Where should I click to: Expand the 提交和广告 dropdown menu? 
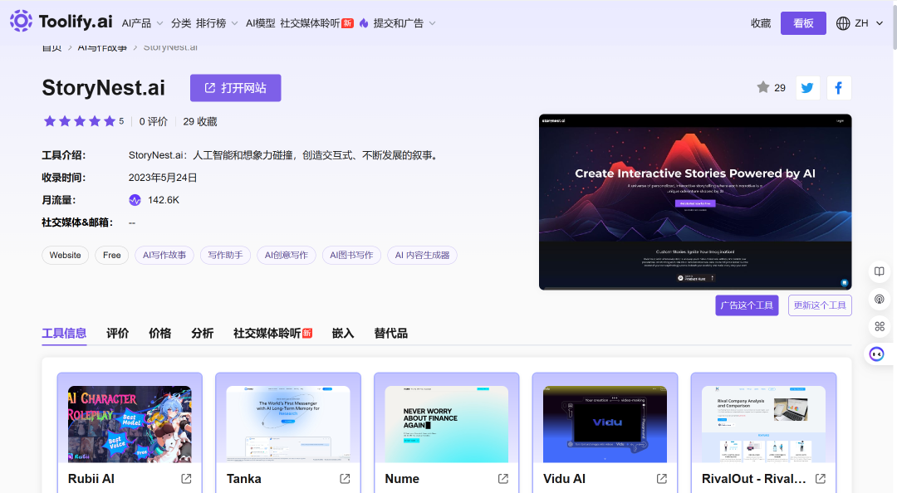click(404, 23)
